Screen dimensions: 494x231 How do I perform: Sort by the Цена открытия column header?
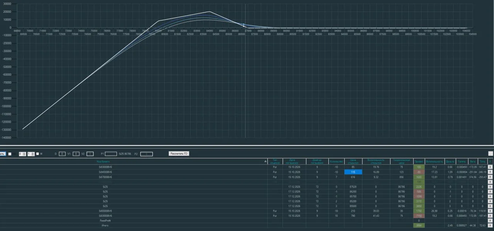tap(353, 161)
